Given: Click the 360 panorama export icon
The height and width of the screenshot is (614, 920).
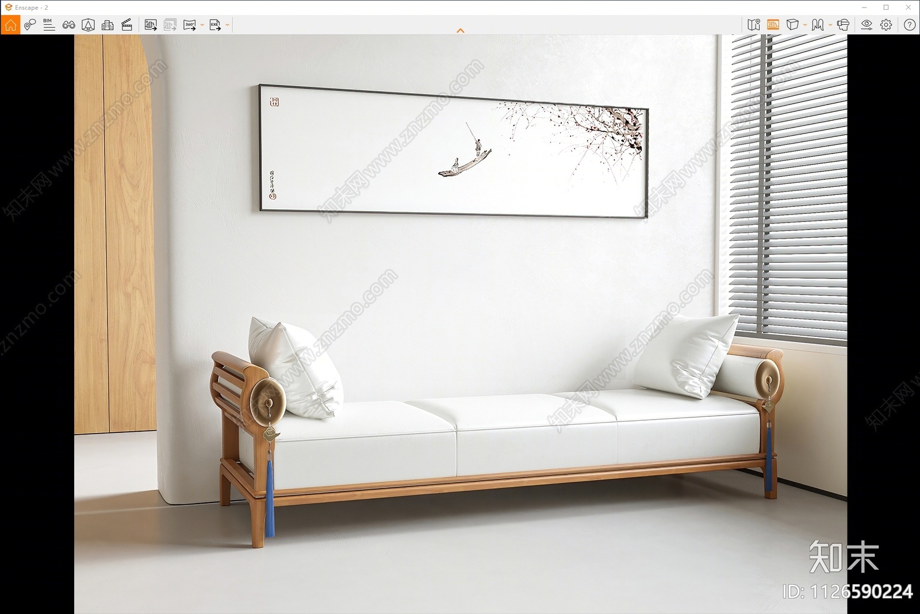Looking at the screenshot, I should click(189, 25).
